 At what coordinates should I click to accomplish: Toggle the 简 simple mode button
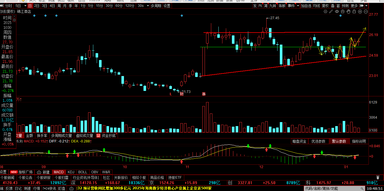coord(266,6)
